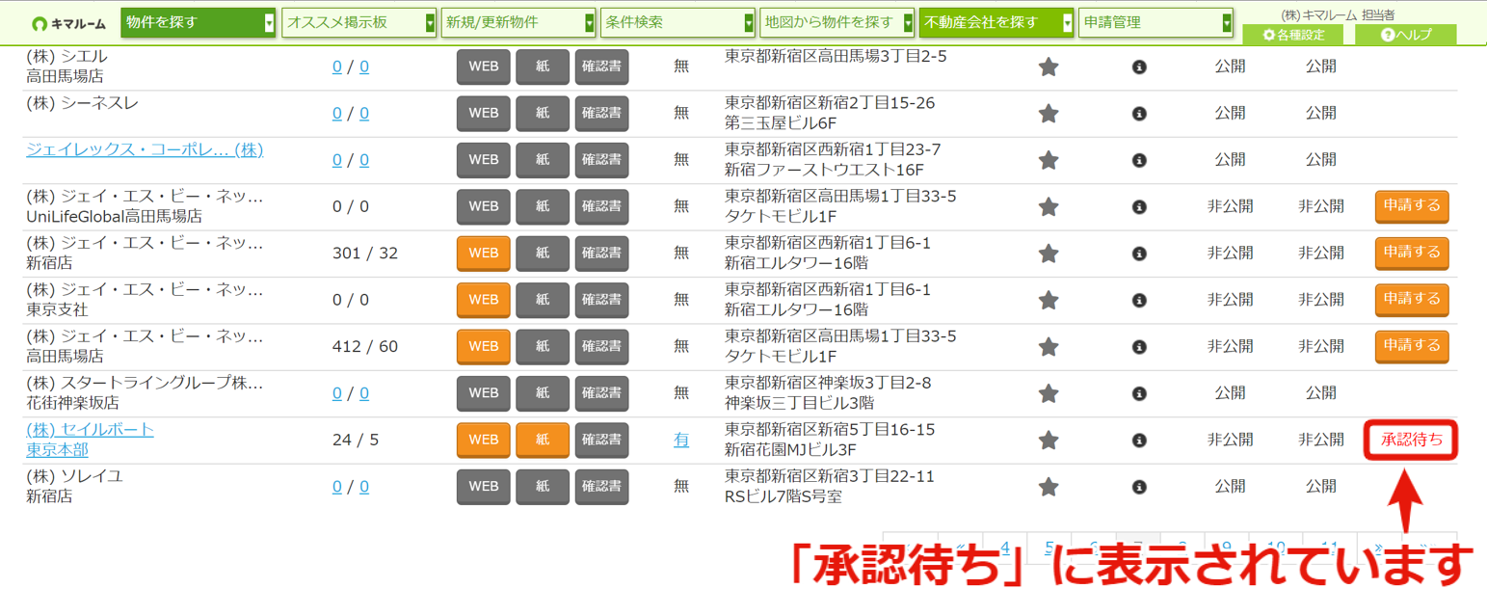
Task: Go to page 4 in pagination
Action: [1004, 548]
